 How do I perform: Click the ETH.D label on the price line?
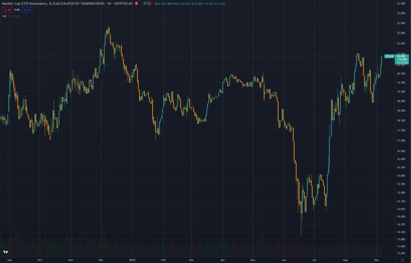389,56
